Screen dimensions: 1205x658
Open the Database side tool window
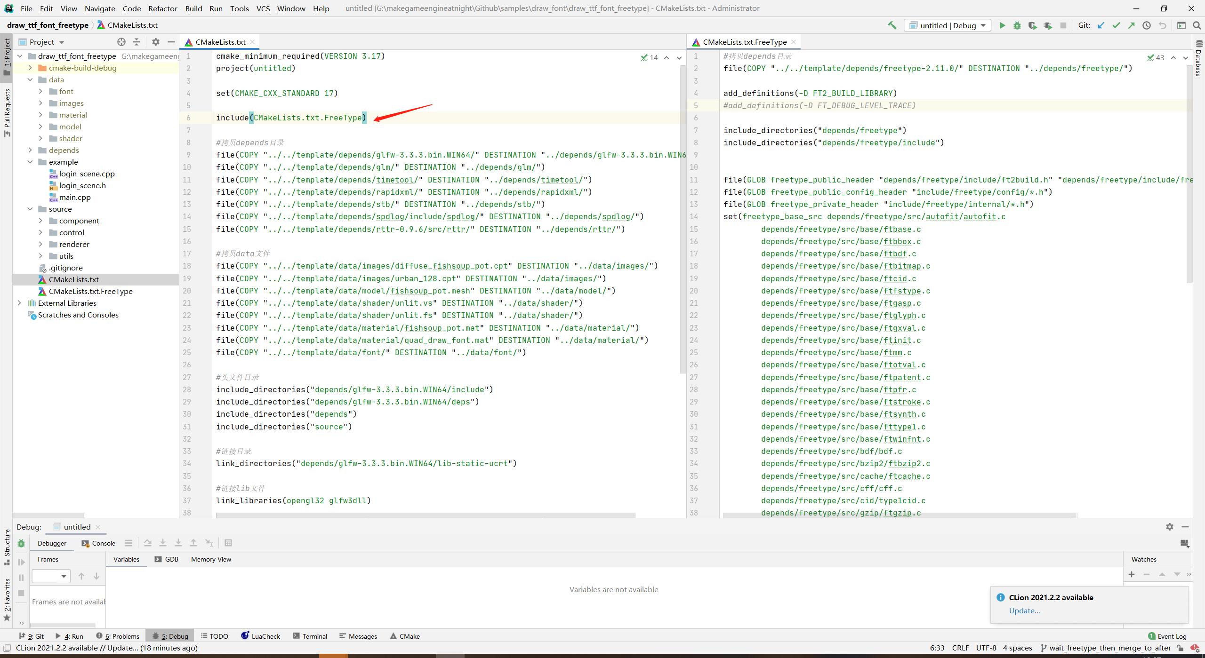pyautogui.click(x=1198, y=57)
